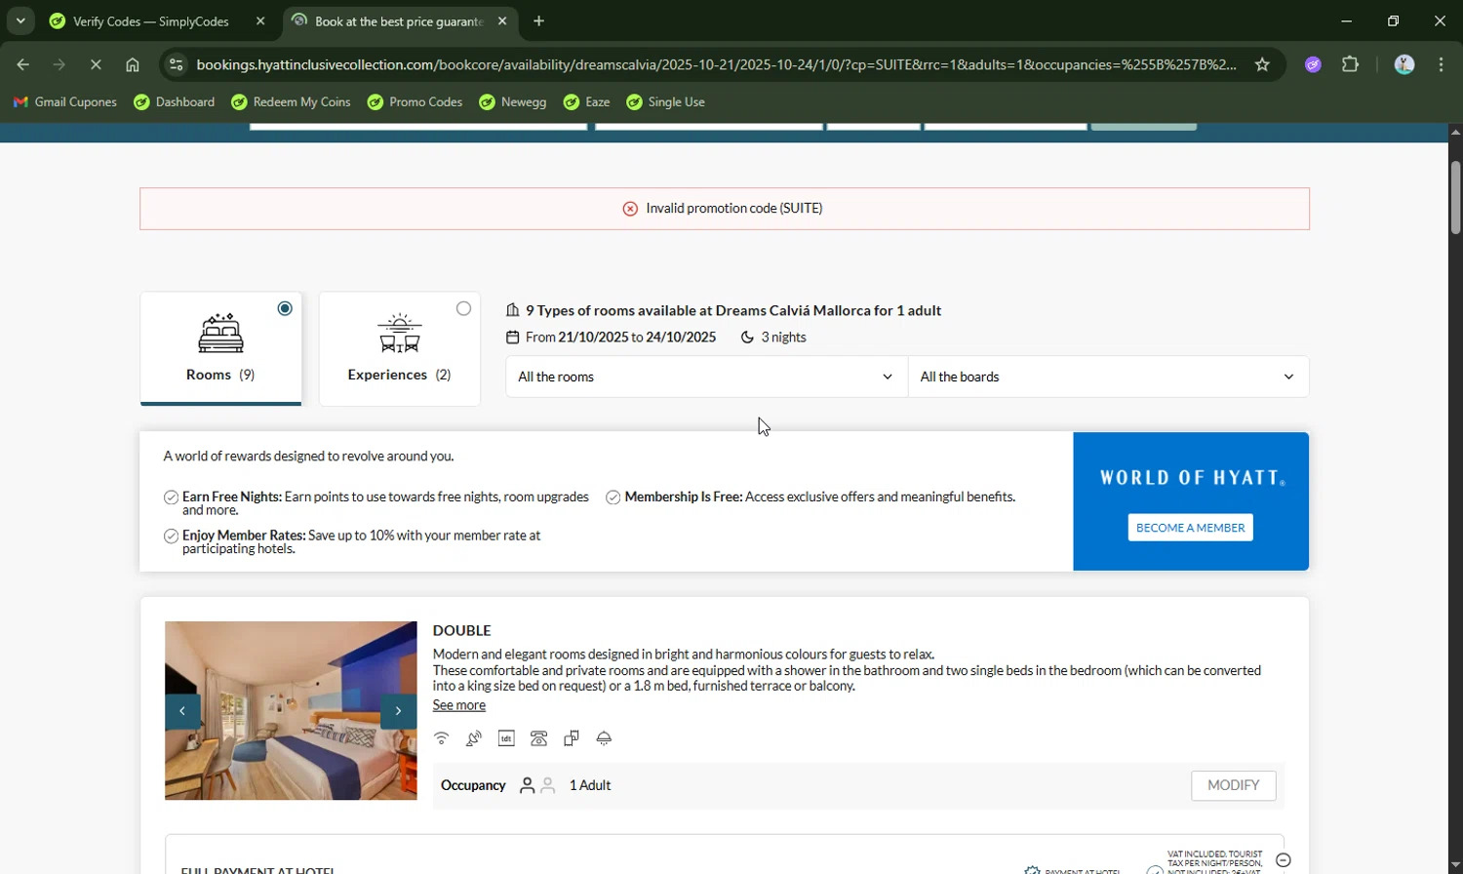Open the Promo Codes bookmark

415,102
